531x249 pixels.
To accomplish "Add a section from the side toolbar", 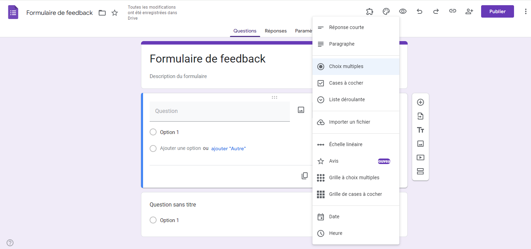I will 421,171.
